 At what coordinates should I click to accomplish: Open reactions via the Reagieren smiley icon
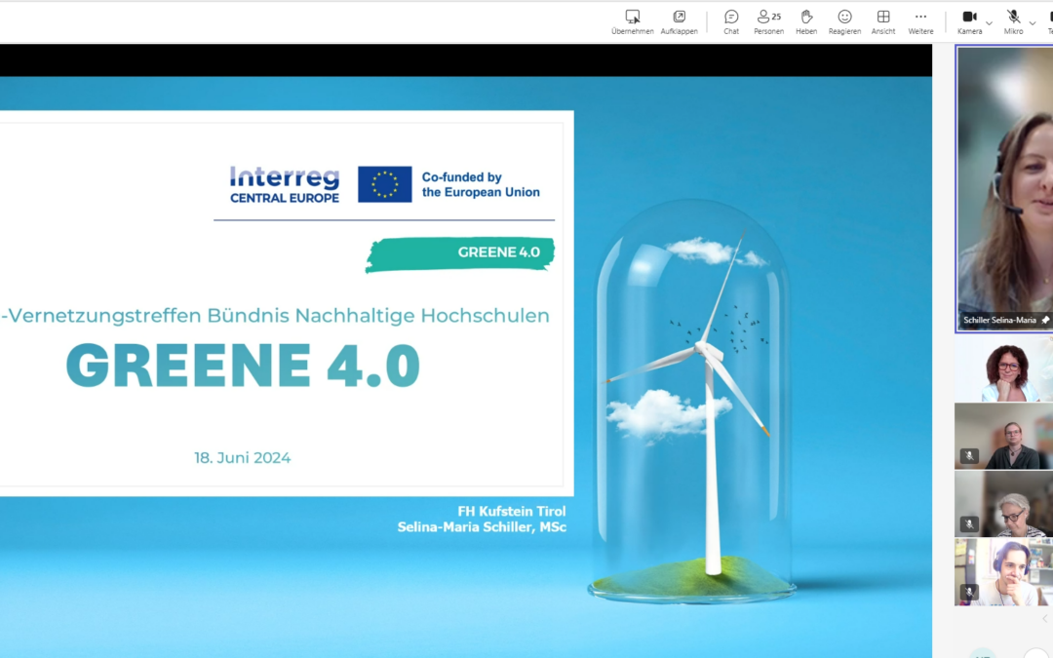click(844, 17)
